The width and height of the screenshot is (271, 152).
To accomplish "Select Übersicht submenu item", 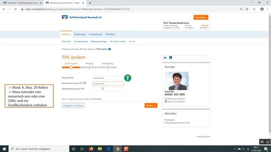I will coord(66,41).
